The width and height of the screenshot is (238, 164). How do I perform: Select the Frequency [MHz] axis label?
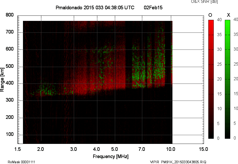(110, 157)
